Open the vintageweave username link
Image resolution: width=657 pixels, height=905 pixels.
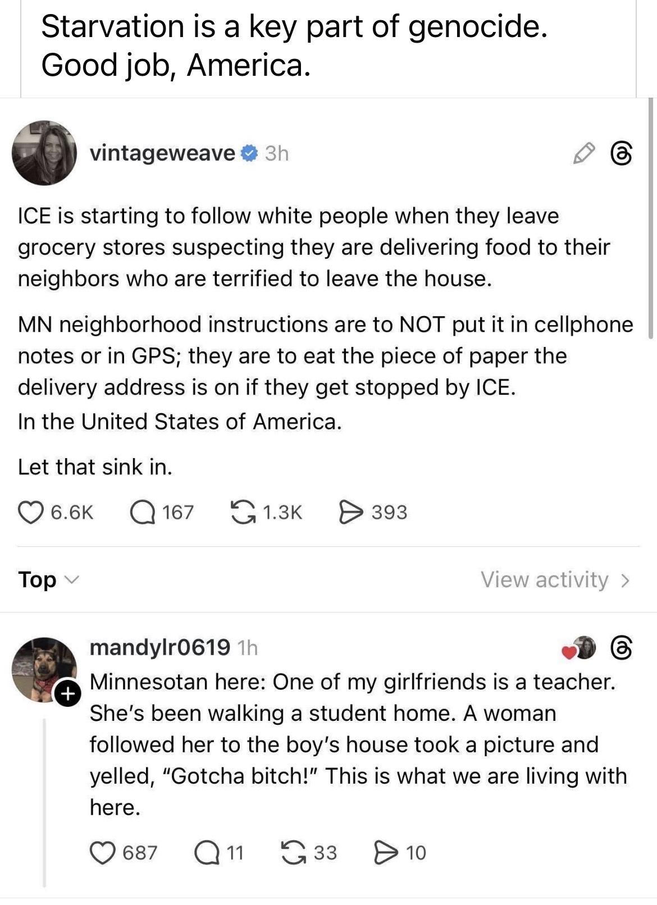[x=162, y=153]
